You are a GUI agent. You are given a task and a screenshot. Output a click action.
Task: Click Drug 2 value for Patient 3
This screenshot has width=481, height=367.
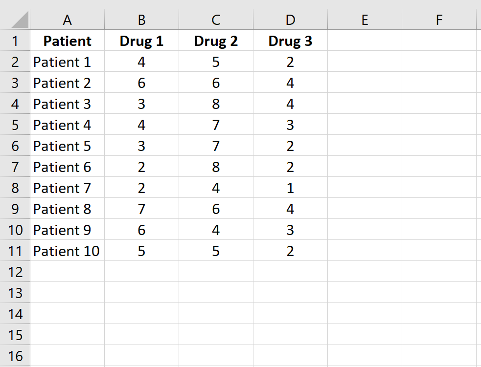coord(216,104)
